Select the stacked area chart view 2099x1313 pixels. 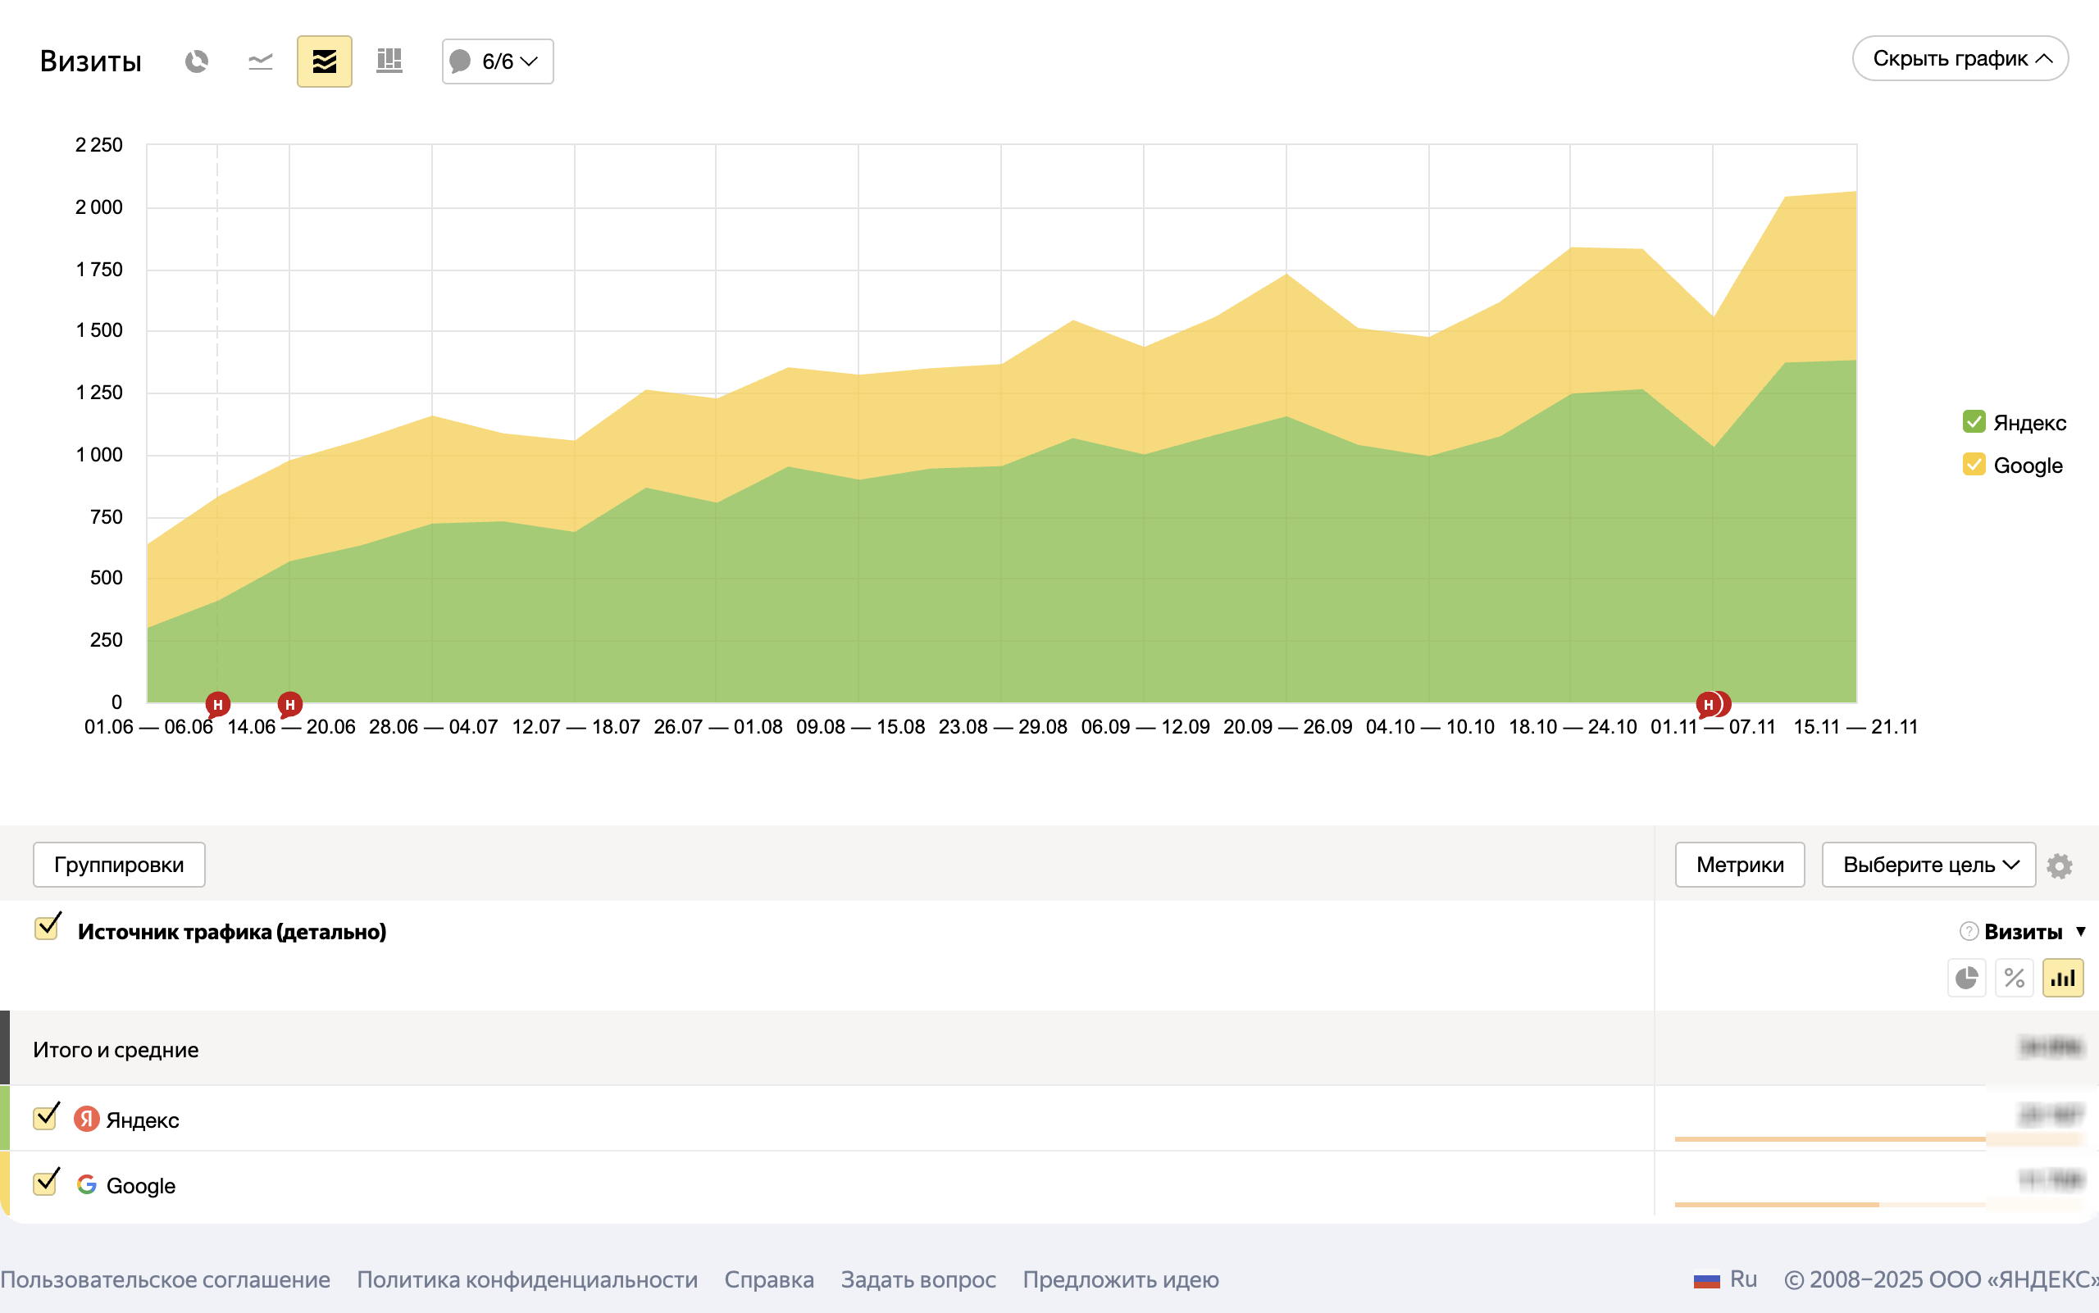(324, 61)
